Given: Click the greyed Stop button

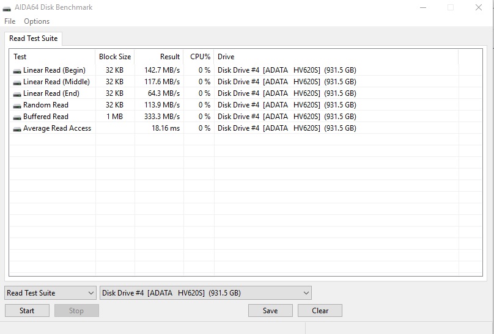Looking at the screenshot, I should 76,310.
